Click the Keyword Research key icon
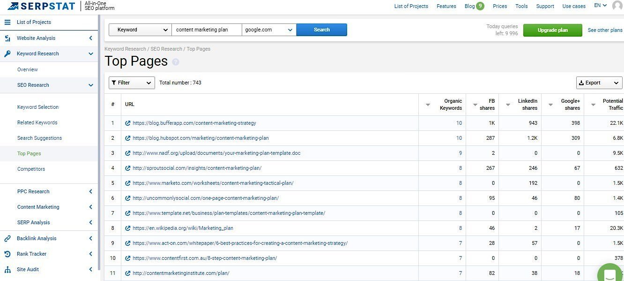The height and width of the screenshot is (281, 624). 7,53
